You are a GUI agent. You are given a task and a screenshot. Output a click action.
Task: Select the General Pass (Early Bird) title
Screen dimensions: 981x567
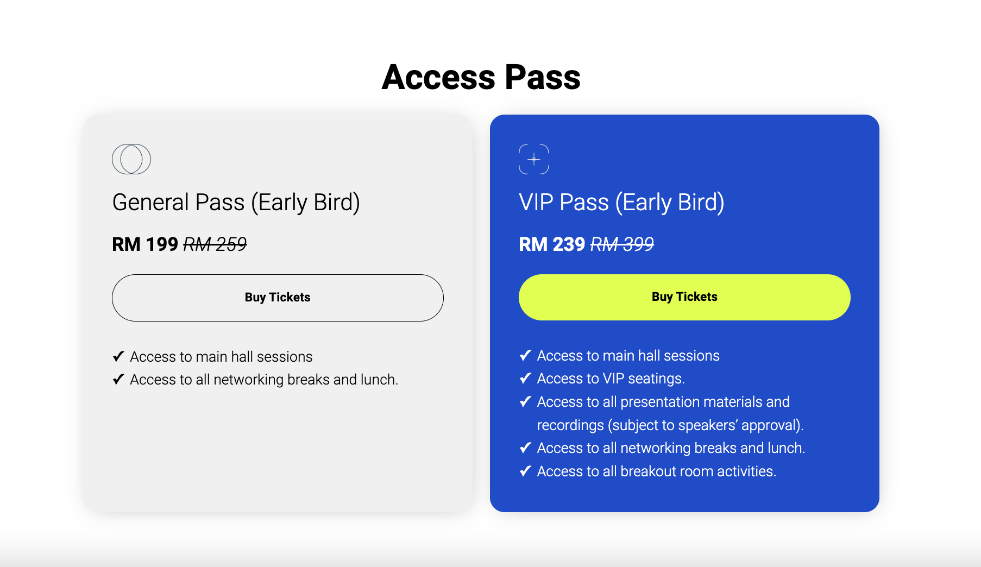point(236,203)
